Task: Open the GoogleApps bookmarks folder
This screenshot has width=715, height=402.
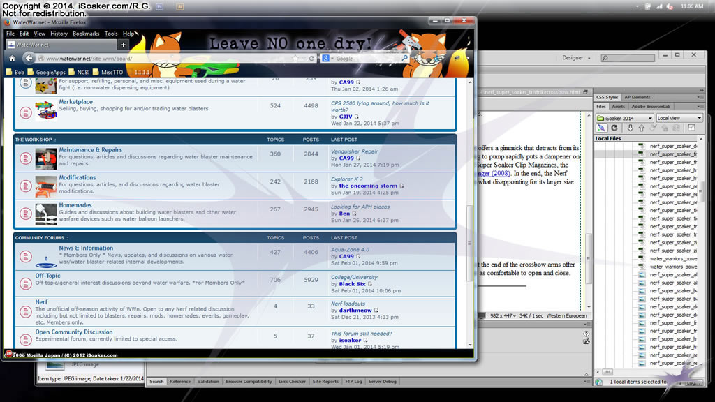Action: click(x=47, y=72)
